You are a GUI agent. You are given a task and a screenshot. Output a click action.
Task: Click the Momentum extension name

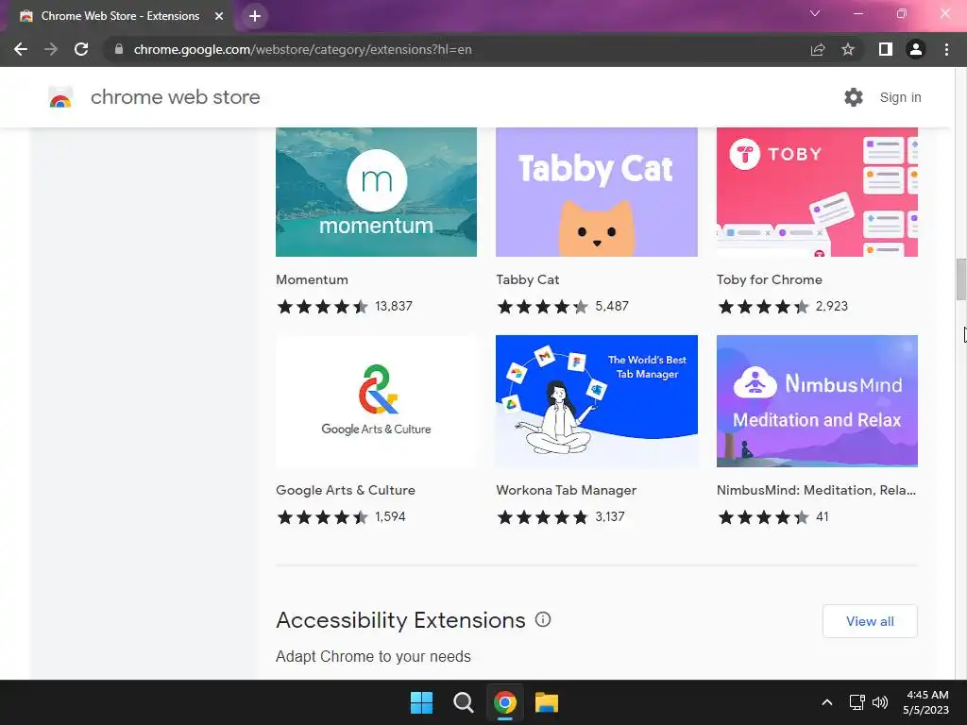[x=312, y=279]
